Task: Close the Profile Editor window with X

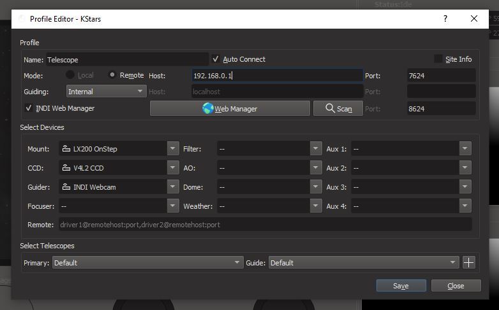Action: click(474, 18)
